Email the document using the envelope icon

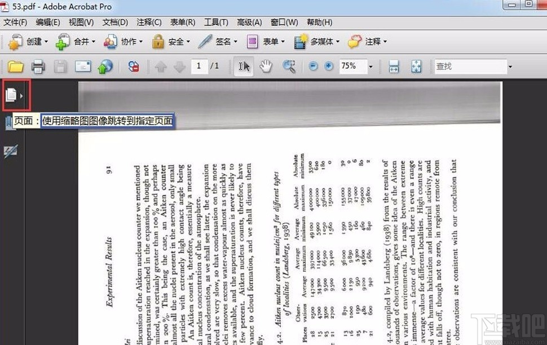[x=82, y=66]
